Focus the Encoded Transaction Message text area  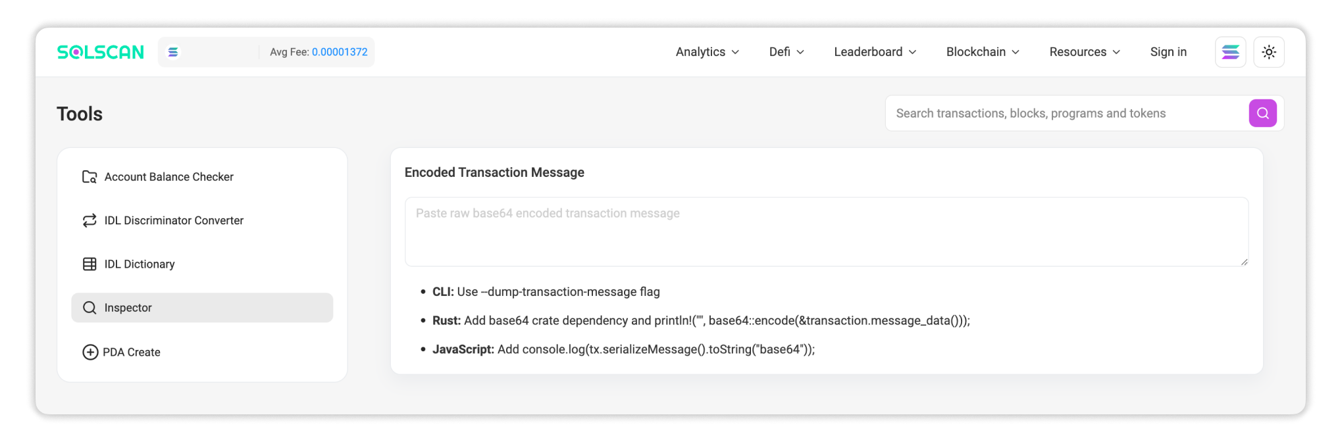pyautogui.click(x=826, y=232)
